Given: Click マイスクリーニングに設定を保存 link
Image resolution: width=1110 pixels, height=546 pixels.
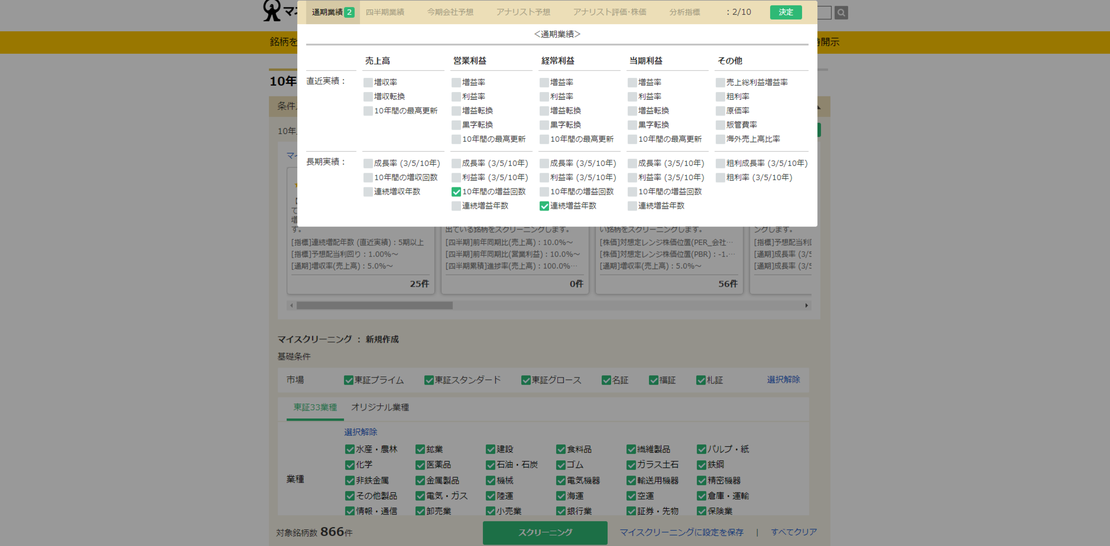Looking at the screenshot, I should [681, 532].
